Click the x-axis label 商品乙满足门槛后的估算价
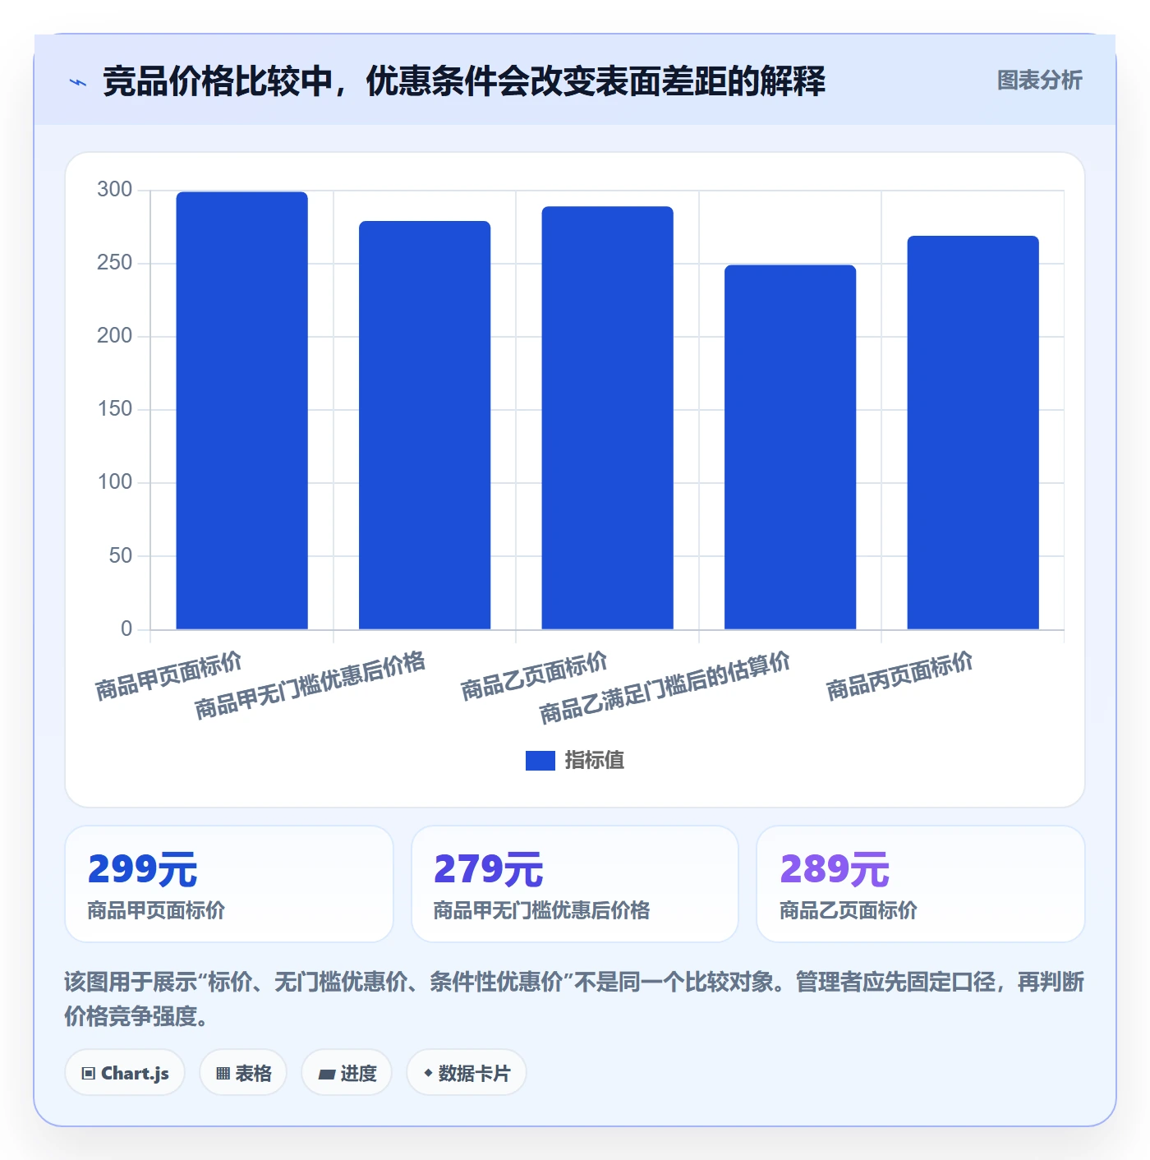The width and height of the screenshot is (1150, 1160). pyautogui.click(x=665, y=688)
